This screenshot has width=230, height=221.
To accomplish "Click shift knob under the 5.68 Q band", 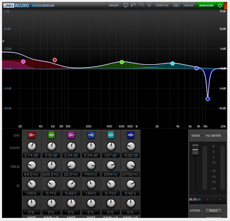I will point(71,203).
